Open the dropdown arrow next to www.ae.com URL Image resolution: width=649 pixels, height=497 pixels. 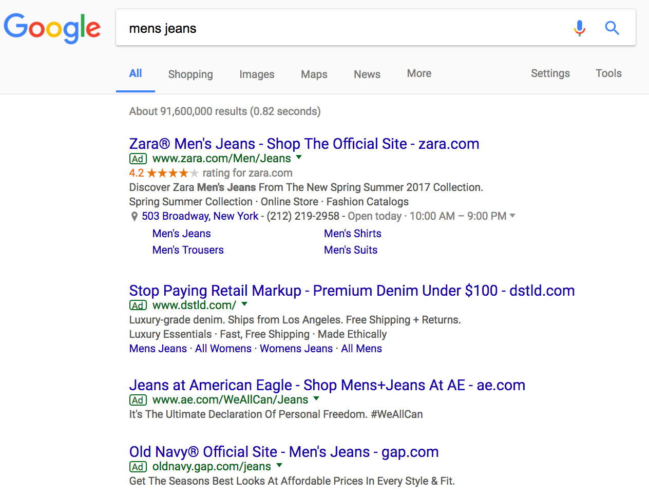[316, 400]
